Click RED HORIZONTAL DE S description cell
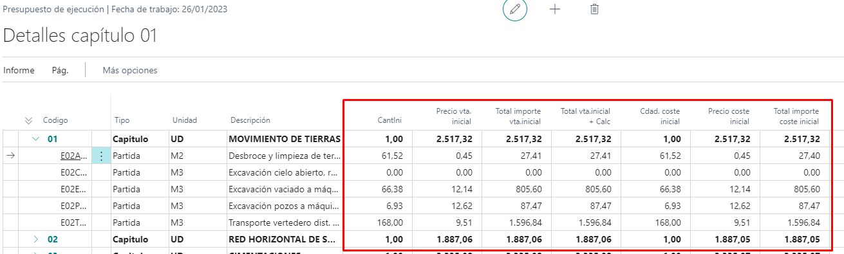The image size is (844, 254). [x=285, y=239]
